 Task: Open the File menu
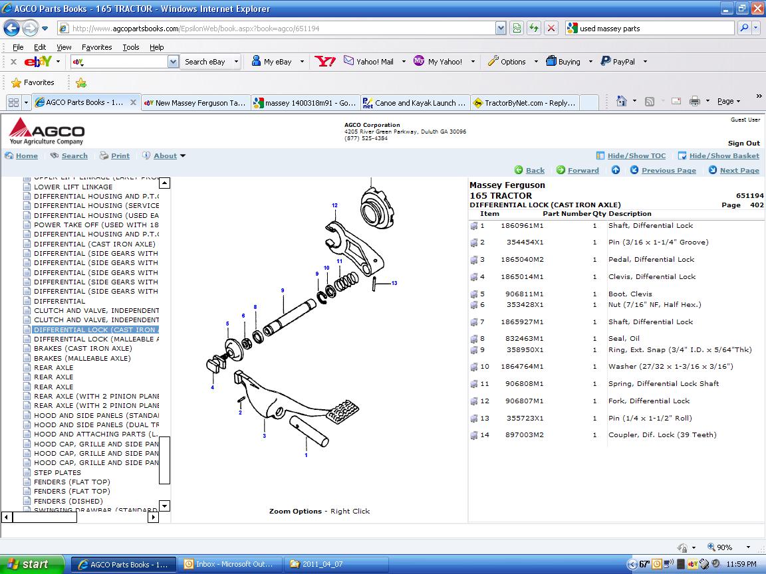click(17, 47)
